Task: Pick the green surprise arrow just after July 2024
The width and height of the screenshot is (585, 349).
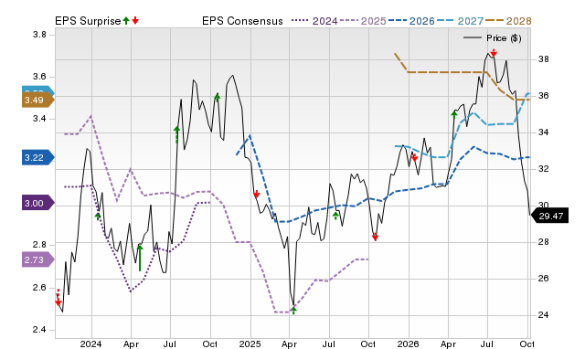Action: point(176,134)
